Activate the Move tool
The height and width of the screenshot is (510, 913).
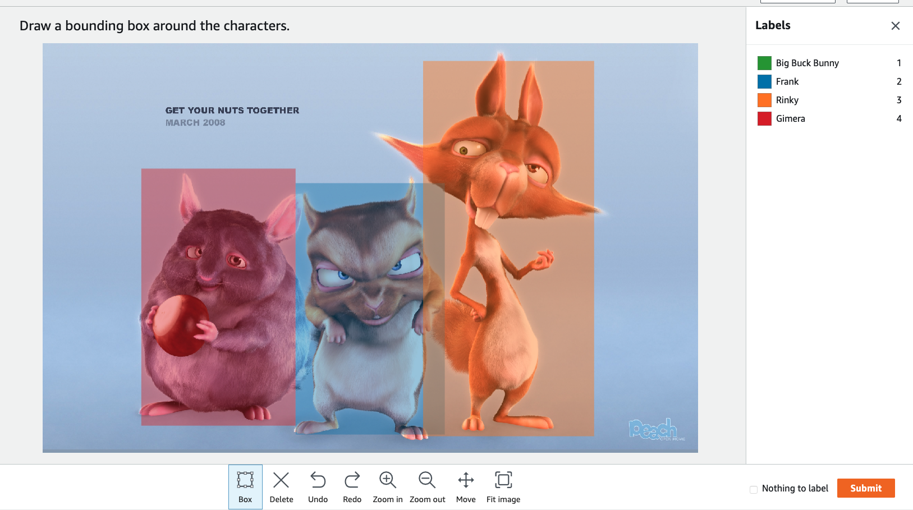coord(466,486)
